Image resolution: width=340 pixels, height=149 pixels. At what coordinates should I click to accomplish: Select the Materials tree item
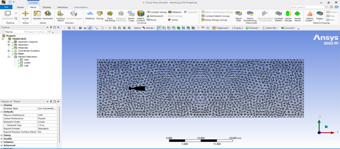[x=23, y=48]
